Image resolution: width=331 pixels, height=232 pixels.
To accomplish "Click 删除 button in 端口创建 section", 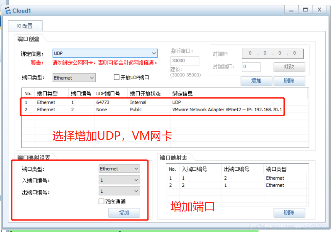I will coord(289,81).
